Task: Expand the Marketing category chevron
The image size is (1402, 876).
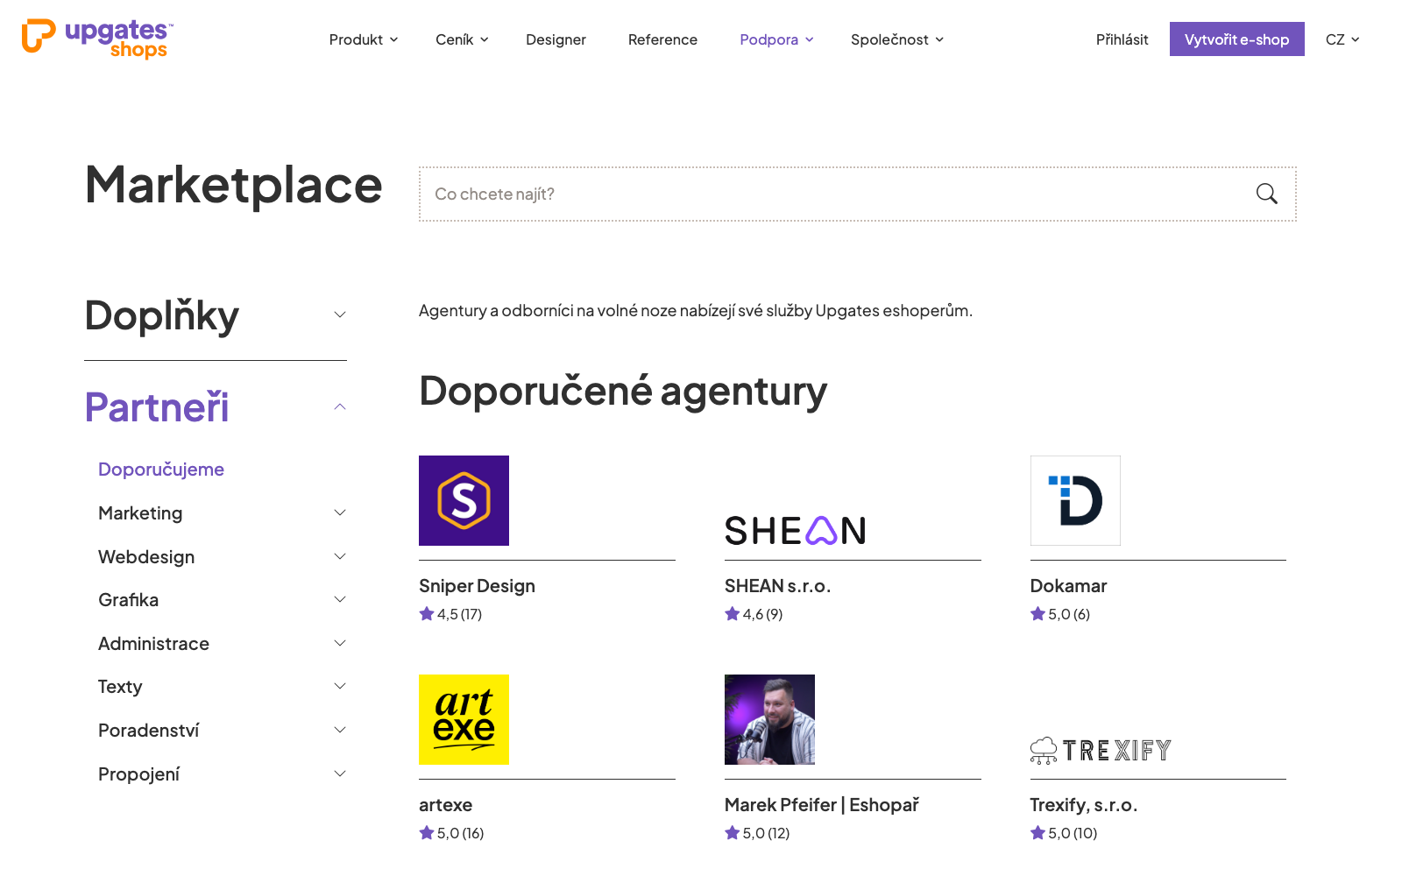Action: coord(340,512)
